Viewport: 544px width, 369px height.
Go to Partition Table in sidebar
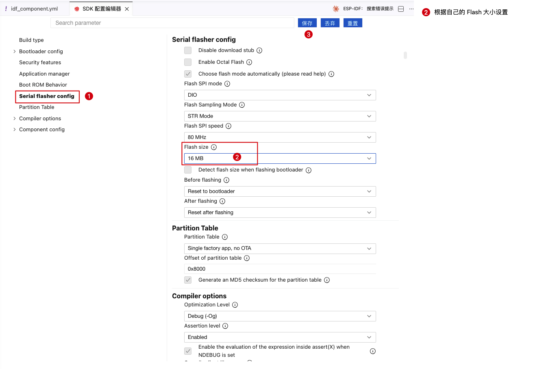tap(37, 107)
